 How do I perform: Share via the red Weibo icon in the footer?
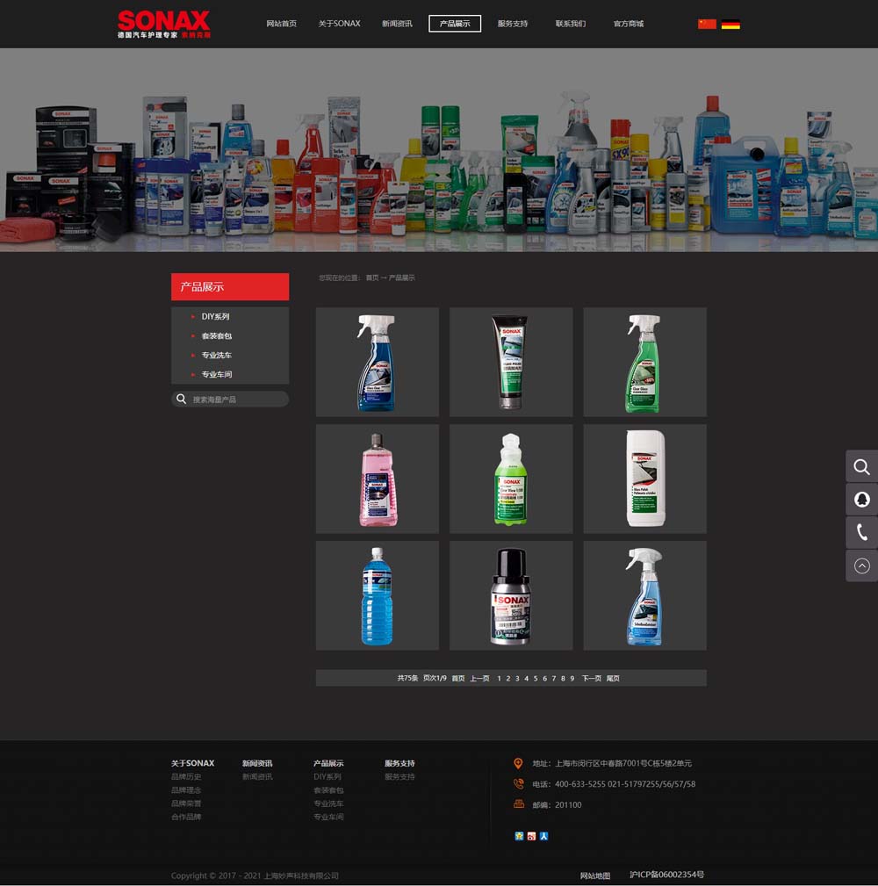coord(531,836)
